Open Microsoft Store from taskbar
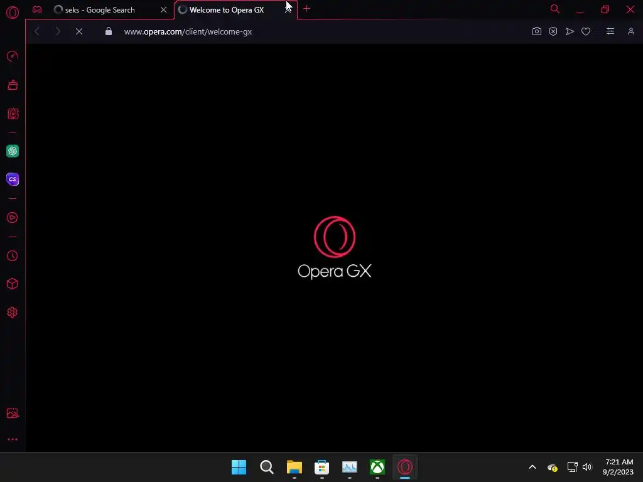This screenshot has height=482, width=643. (x=322, y=467)
